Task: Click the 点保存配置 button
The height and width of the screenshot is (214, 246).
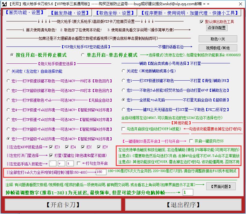Action: [x=217, y=28]
